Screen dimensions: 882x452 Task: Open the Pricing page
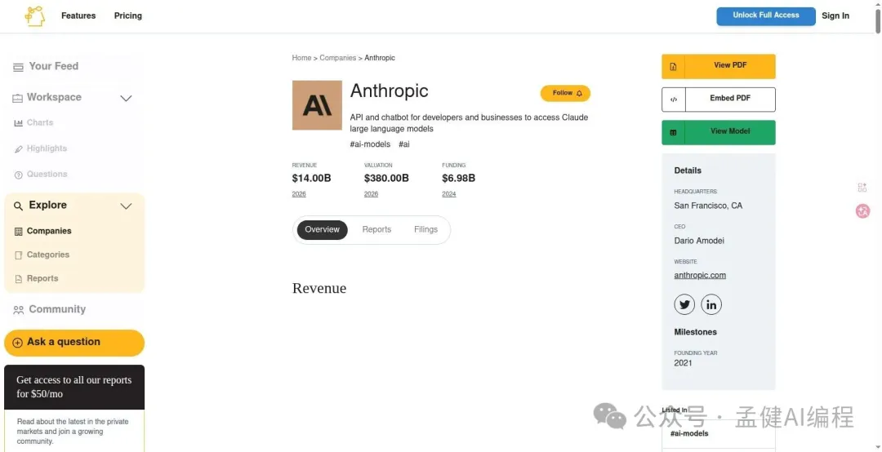pos(127,16)
